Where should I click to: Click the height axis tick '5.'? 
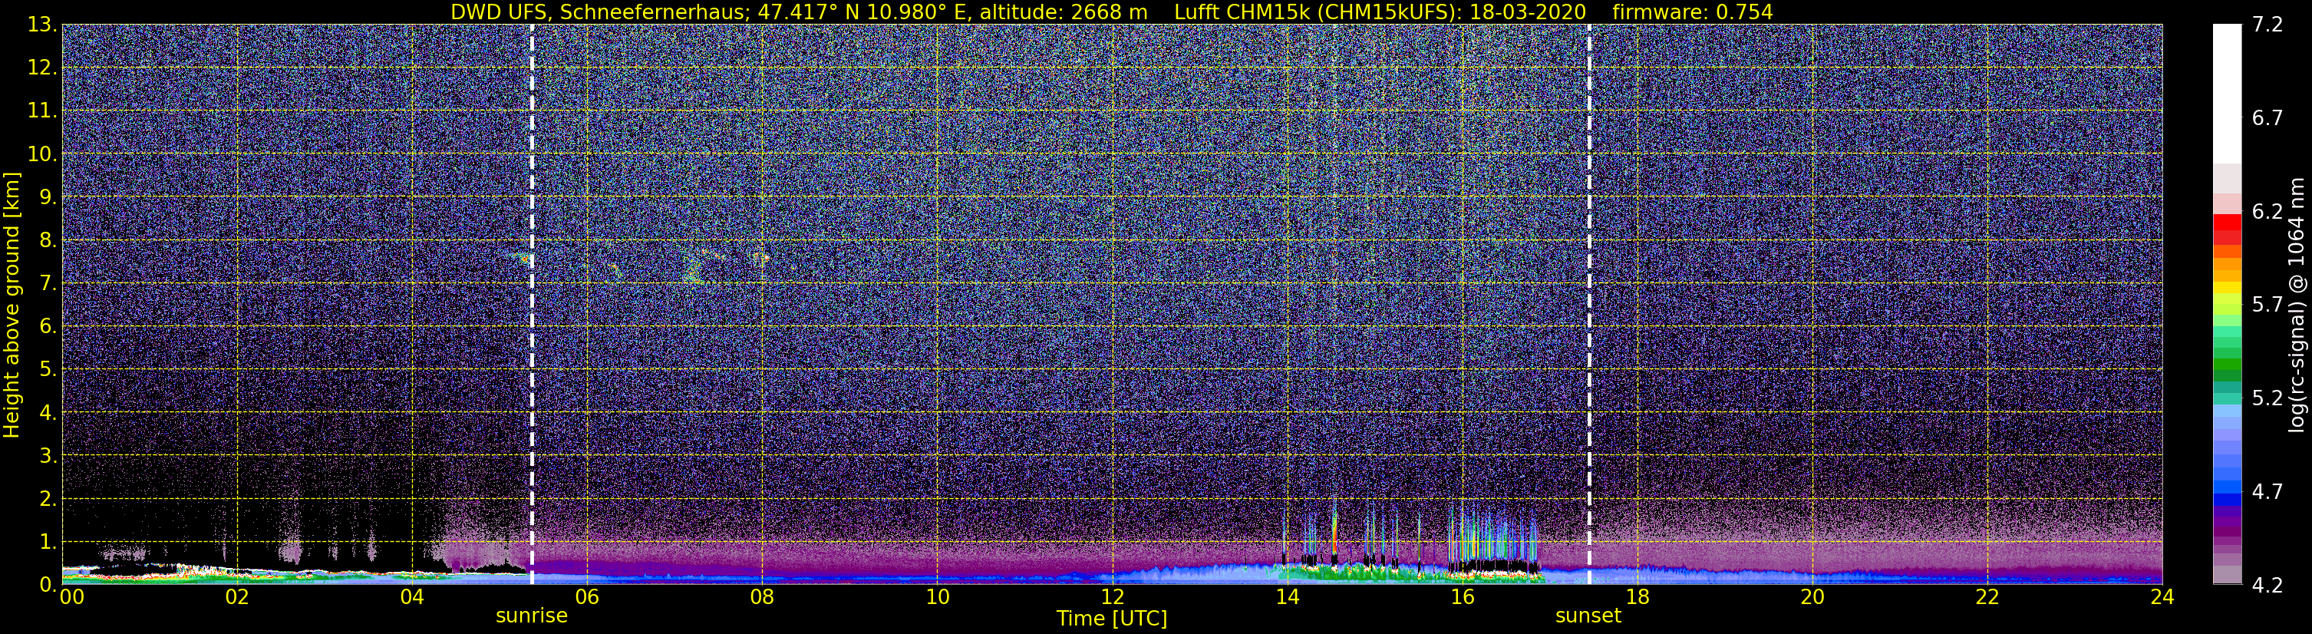(48, 370)
